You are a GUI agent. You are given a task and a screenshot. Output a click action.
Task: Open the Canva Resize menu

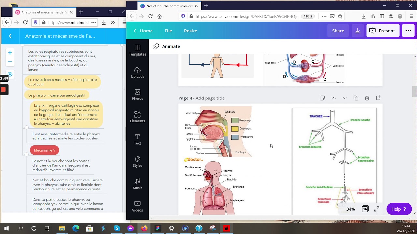coord(191,31)
